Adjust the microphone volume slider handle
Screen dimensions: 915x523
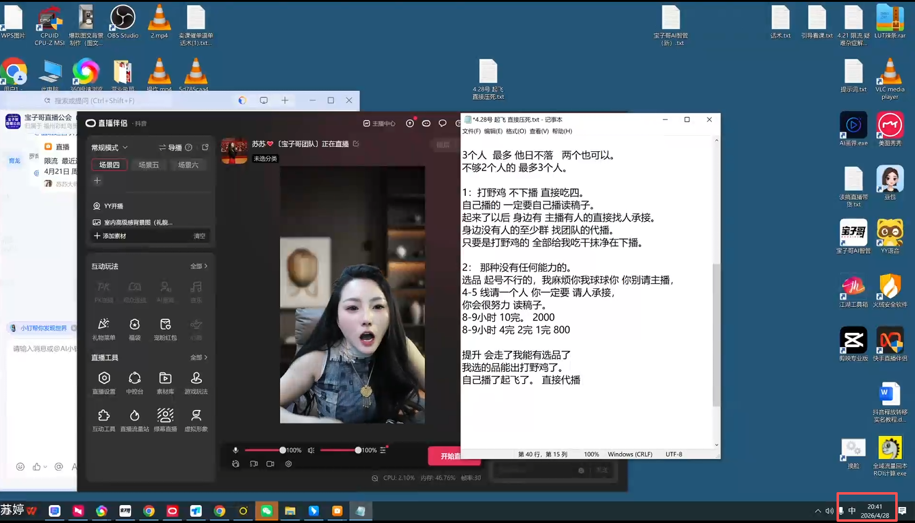(x=282, y=450)
